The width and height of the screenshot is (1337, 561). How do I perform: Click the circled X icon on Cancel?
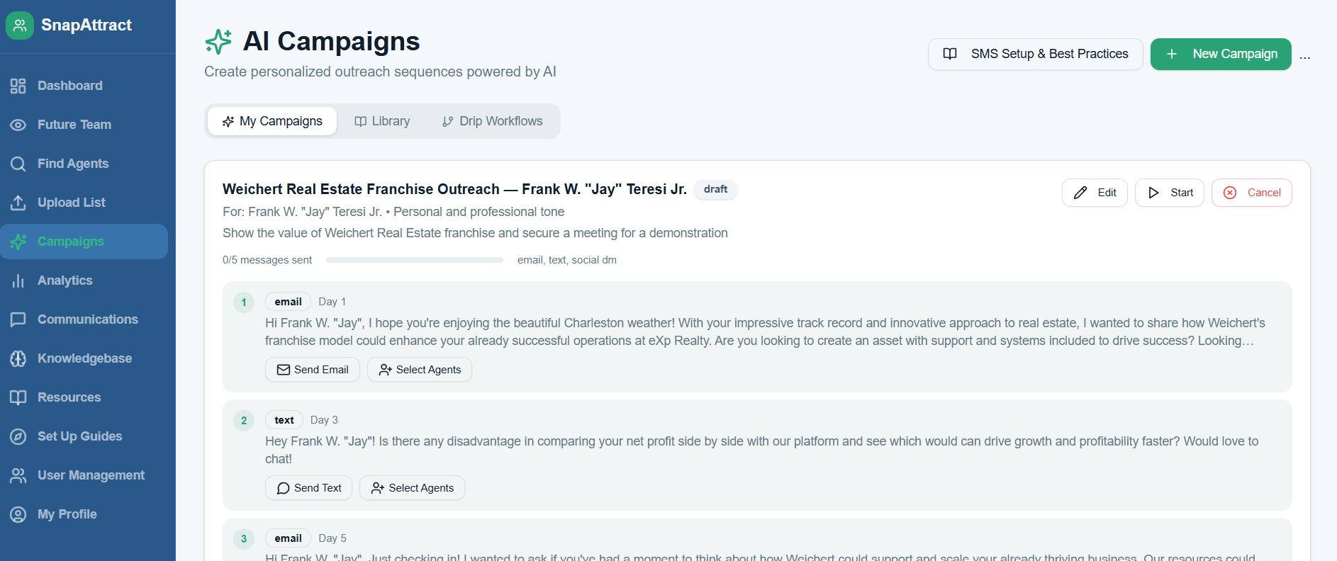(x=1230, y=193)
